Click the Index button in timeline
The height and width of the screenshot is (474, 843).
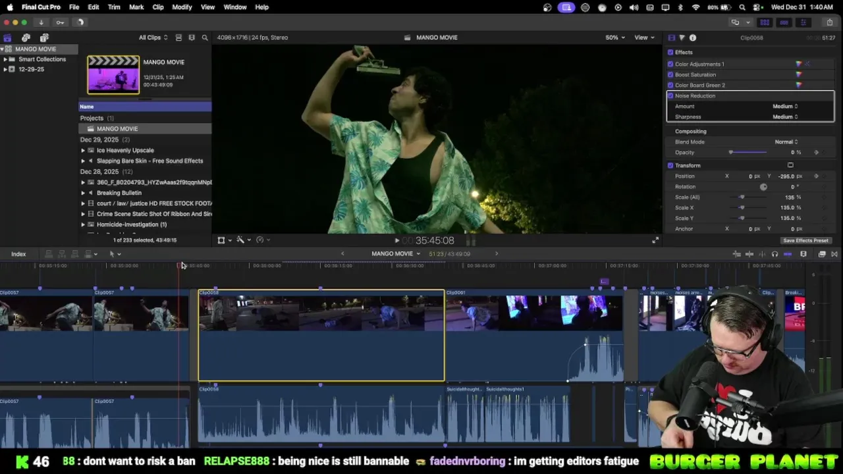[18, 254]
